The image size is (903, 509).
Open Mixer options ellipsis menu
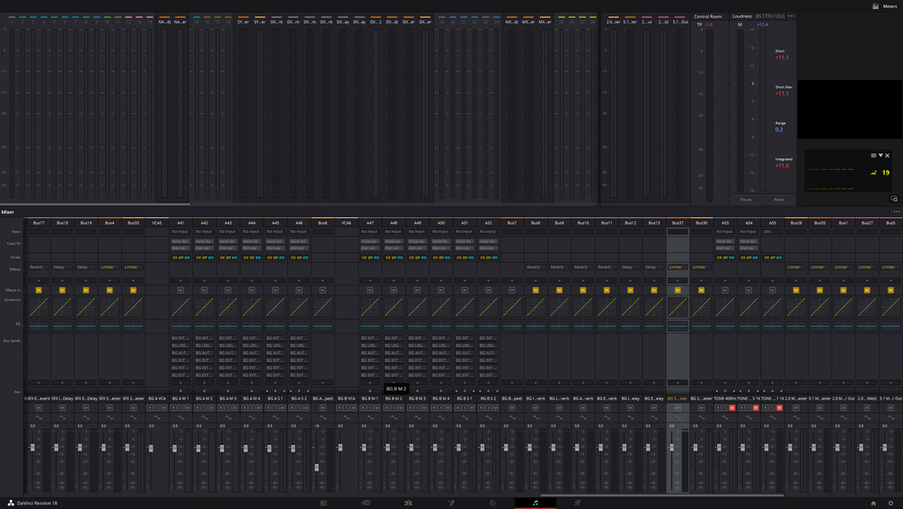coord(896,212)
